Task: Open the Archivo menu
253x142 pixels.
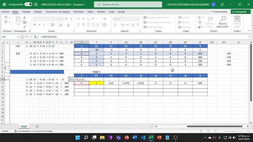Action: [6, 12]
